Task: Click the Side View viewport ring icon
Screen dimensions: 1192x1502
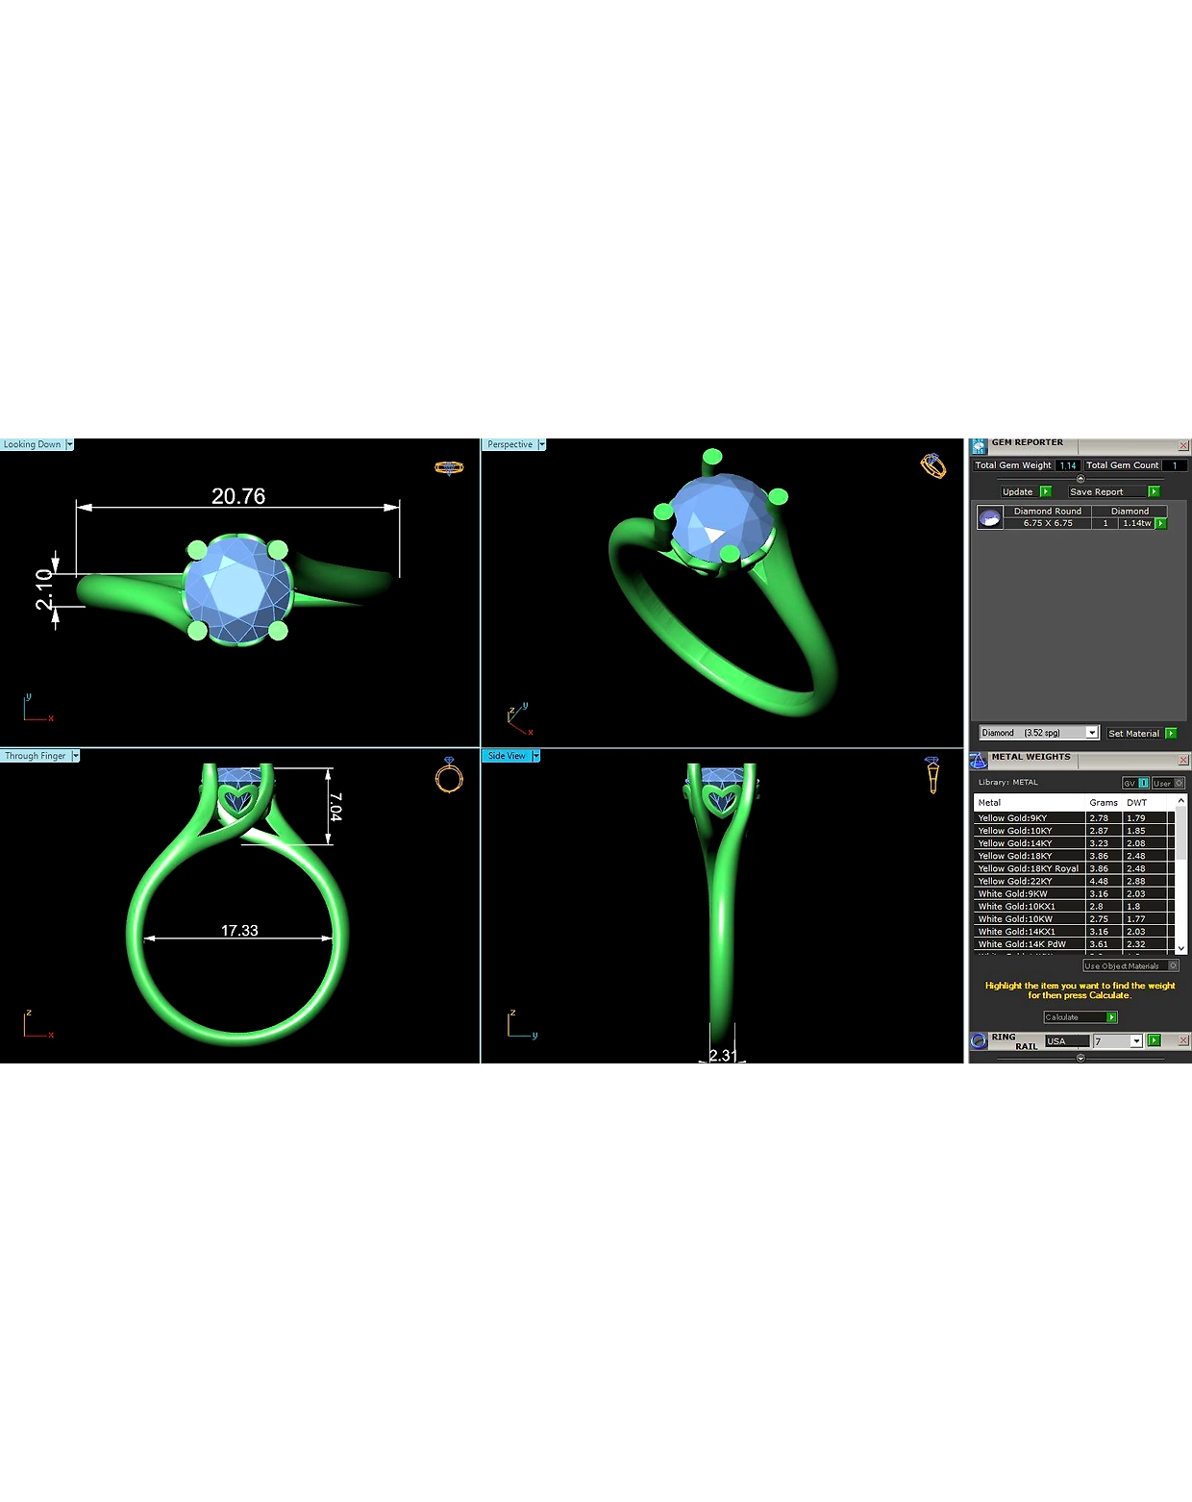Action: tap(932, 775)
